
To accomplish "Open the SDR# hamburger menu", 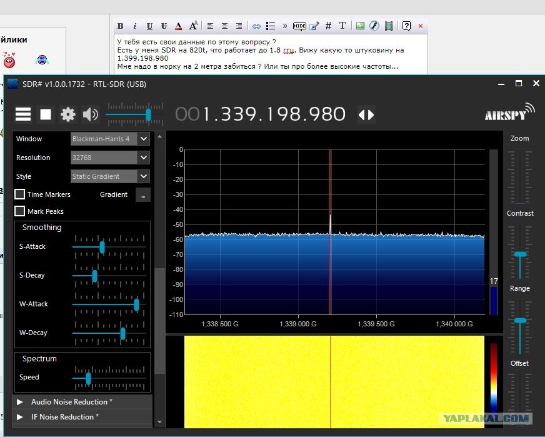I will 23,114.
